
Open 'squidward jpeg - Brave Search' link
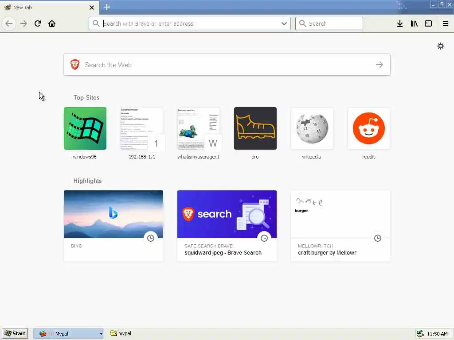coord(223,253)
